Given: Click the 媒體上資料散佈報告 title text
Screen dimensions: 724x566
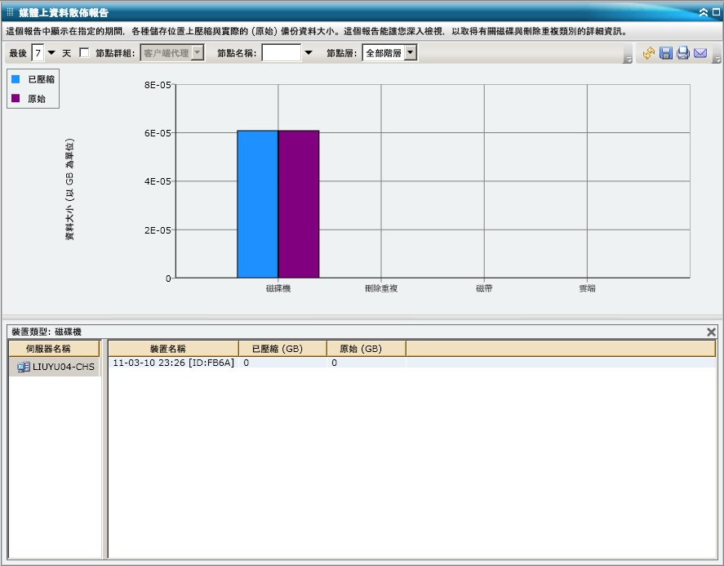Looking at the screenshot, I should pos(63,12).
